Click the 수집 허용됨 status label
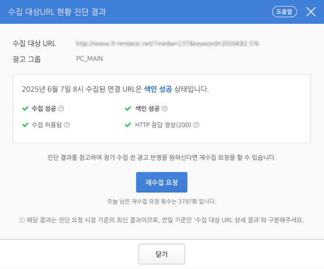 pos(47,125)
